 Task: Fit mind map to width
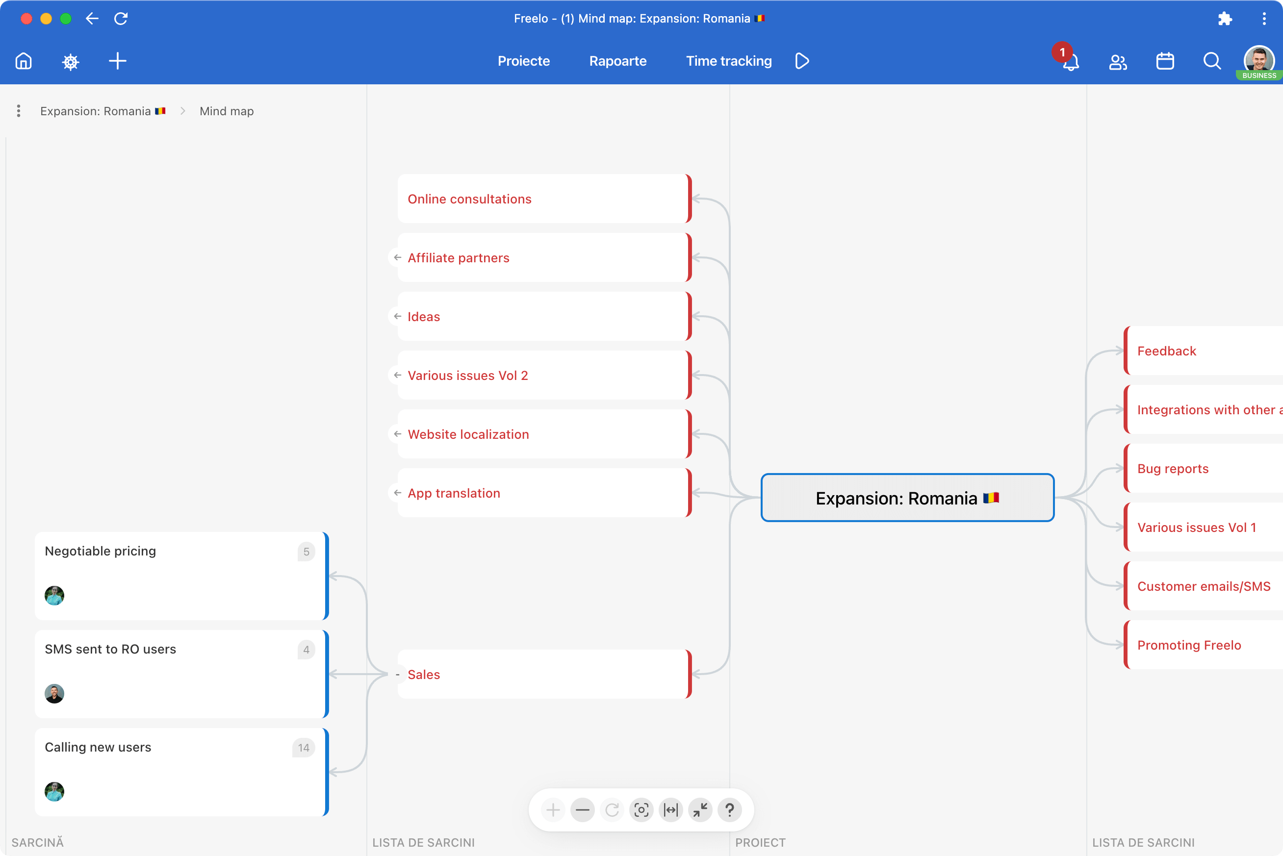click(670, 809)
